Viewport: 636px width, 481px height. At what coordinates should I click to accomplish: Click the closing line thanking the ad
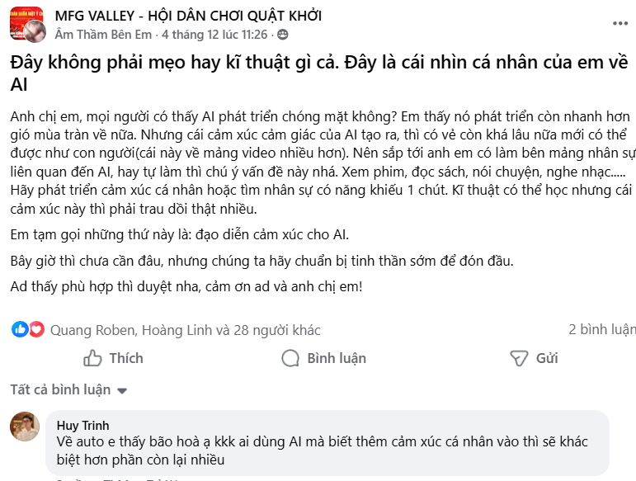[x=186, y=287]
